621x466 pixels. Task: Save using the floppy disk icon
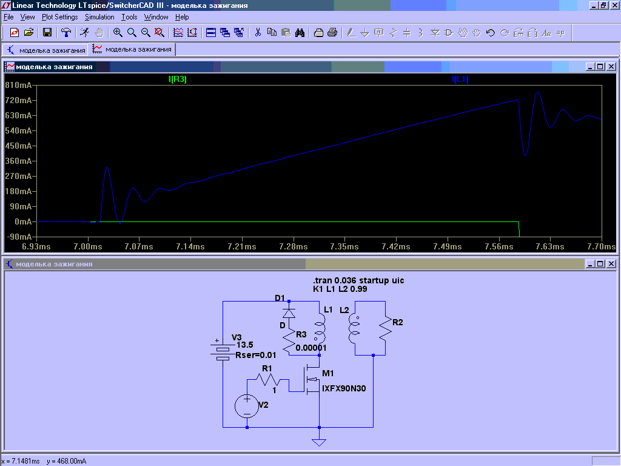coord(47,33)
